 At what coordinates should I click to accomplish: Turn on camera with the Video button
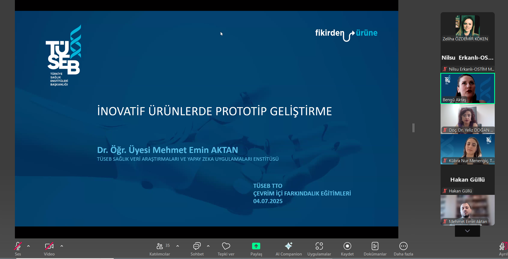pyautogui.click(x=49, y=249)
